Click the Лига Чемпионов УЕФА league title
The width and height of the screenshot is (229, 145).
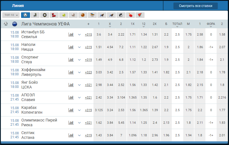[x=45, y=24]
